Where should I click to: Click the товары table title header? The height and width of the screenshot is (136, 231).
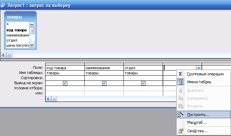coord(20,17)
